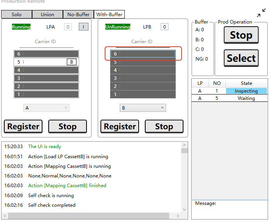The image size is (270, 223).
Task: Click log entry 'Self check completed'
Action: pos(52,205)
